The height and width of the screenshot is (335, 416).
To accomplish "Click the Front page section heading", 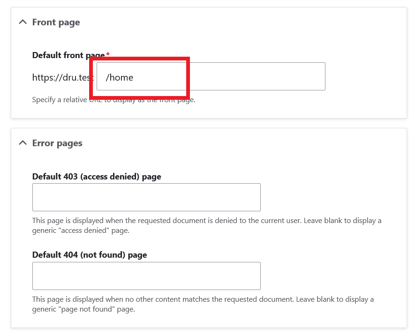I will (x=56, y=22).
